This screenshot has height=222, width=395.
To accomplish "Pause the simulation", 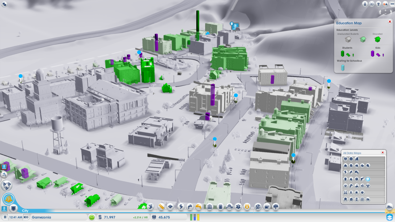I will (5, 217).
